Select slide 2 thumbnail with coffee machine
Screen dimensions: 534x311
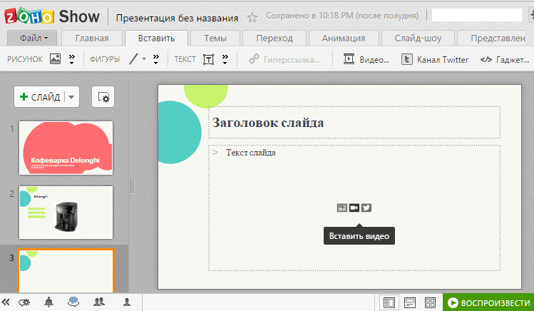pos(66,212)
